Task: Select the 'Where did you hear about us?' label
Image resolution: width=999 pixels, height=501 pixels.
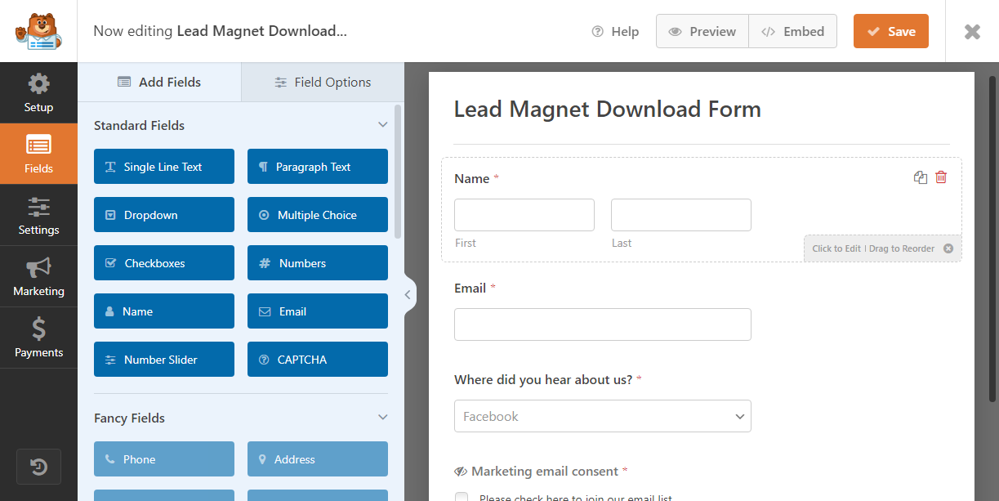Action: [x=543, y=379]
